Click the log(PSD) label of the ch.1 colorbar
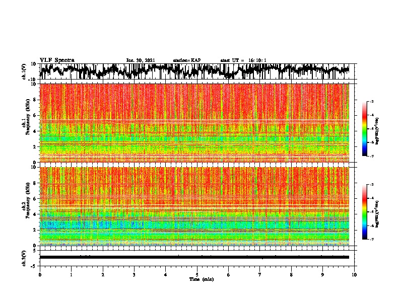The image size is (399, 308). tap(377, 131)
